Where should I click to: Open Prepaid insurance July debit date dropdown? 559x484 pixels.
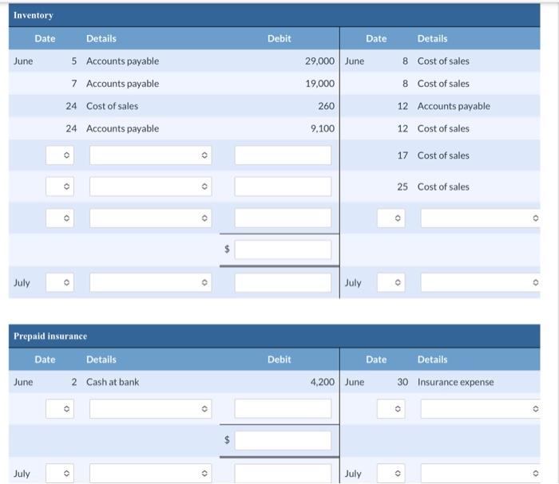(x=60, y=474)
